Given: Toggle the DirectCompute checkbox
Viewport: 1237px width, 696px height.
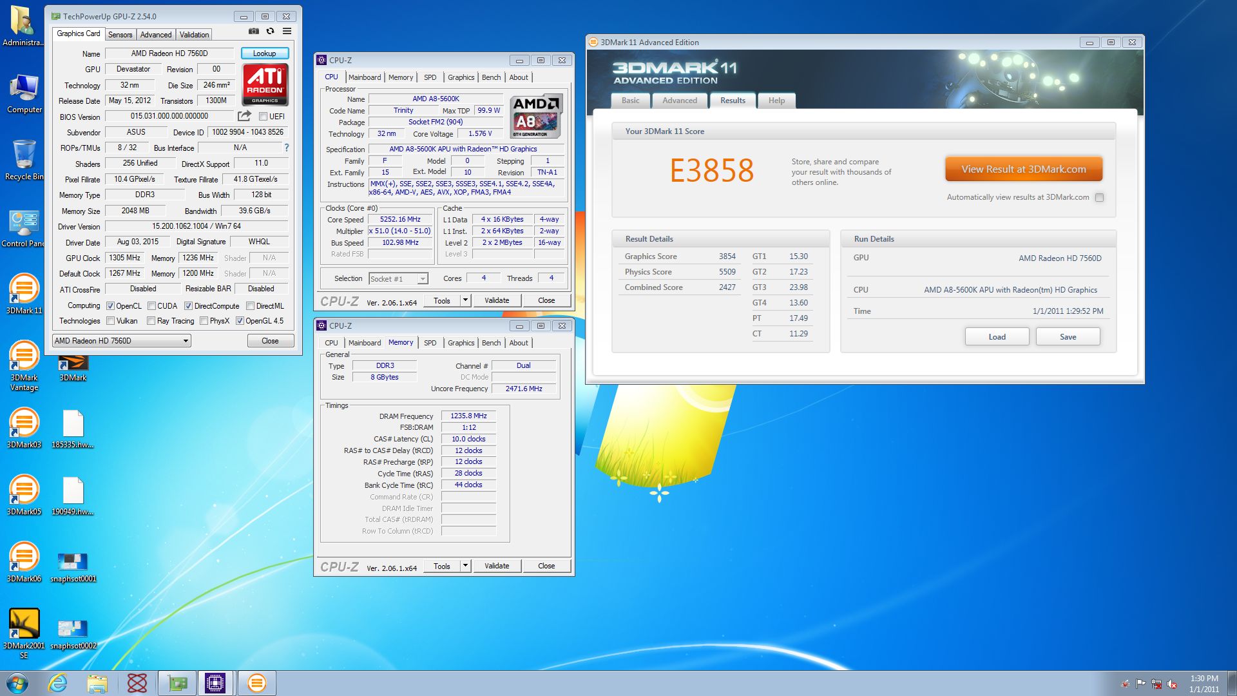Looking at the screenshot, I should (x=188, y=306).
